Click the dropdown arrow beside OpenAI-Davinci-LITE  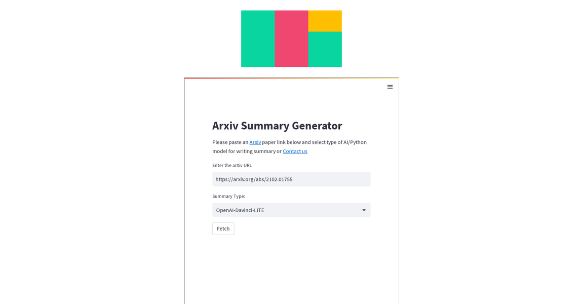click(364, 210)
